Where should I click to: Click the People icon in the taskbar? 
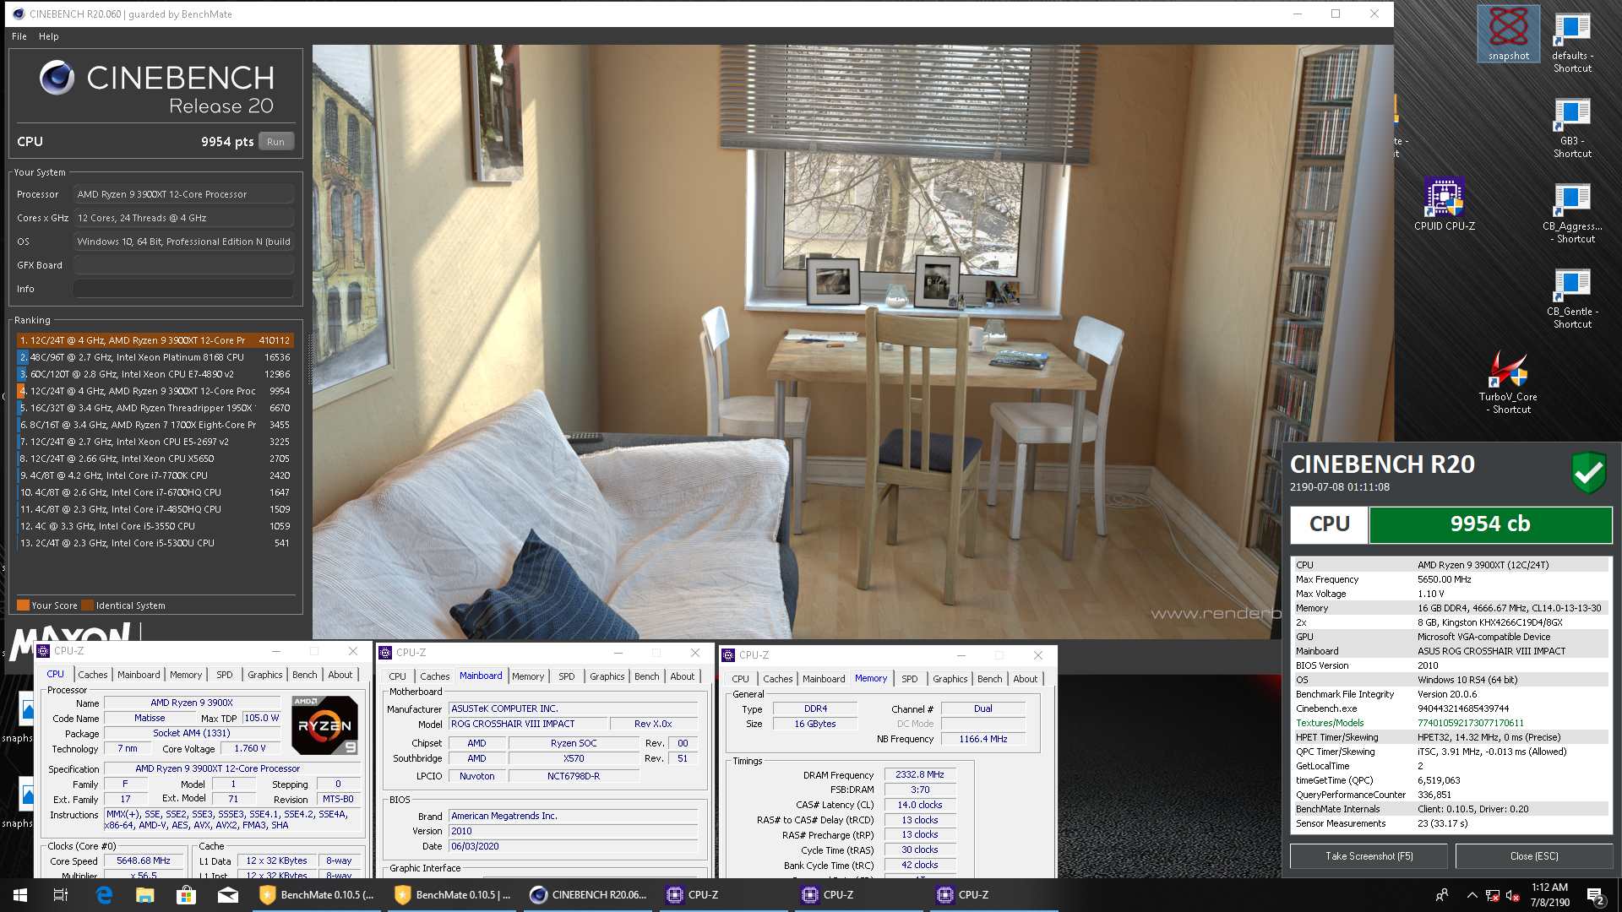(1442, 895)
